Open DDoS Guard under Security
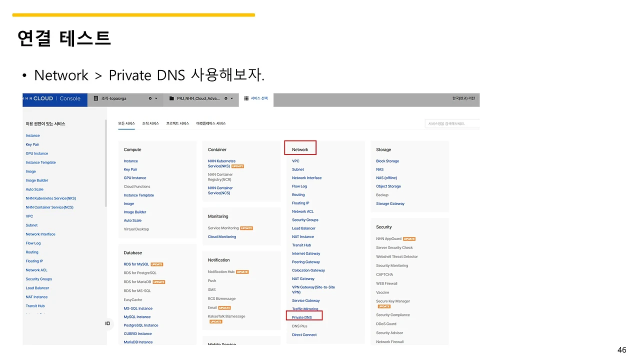Image resolution: width=640 pixels, height=360 pixels. point(386,324)
